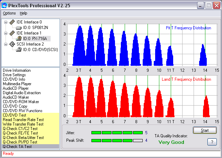Click the Jitter value 5

click(146, 133)
